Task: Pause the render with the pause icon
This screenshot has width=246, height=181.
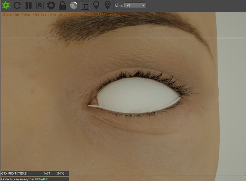Action: [x=29, y=5]
